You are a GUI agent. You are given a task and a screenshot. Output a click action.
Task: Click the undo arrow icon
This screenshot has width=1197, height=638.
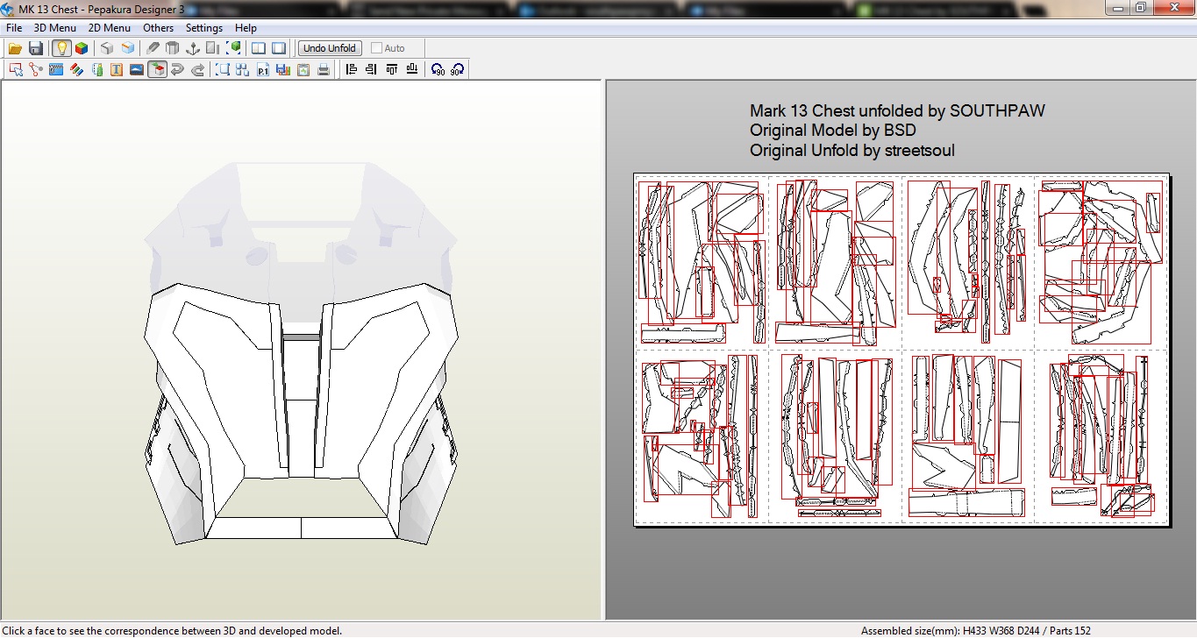[x=177, y=69]
